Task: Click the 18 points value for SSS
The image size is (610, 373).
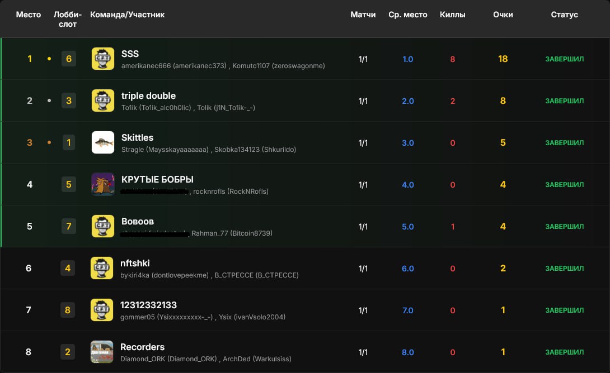Action: [x=503, y=59]
